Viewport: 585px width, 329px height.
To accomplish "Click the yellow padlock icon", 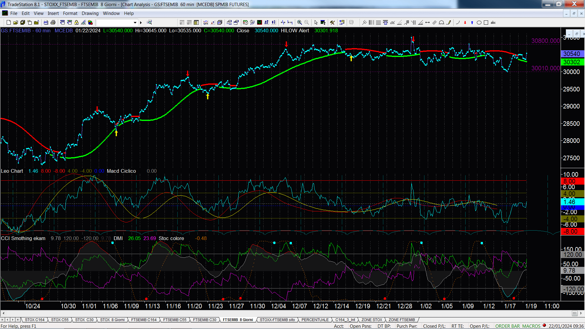I will 76,23.
